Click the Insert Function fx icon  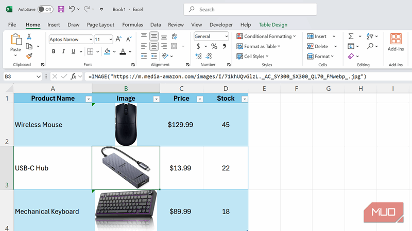tap(75, 76)
